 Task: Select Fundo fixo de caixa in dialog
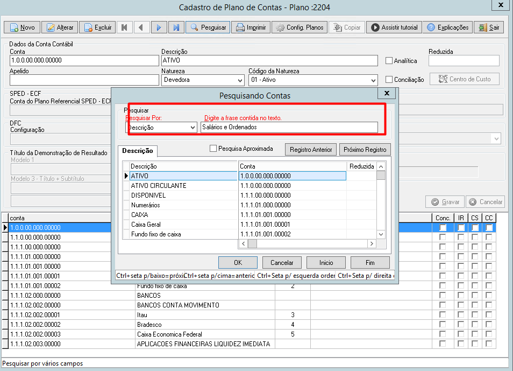pyautogui.click(x=250, y=234)
